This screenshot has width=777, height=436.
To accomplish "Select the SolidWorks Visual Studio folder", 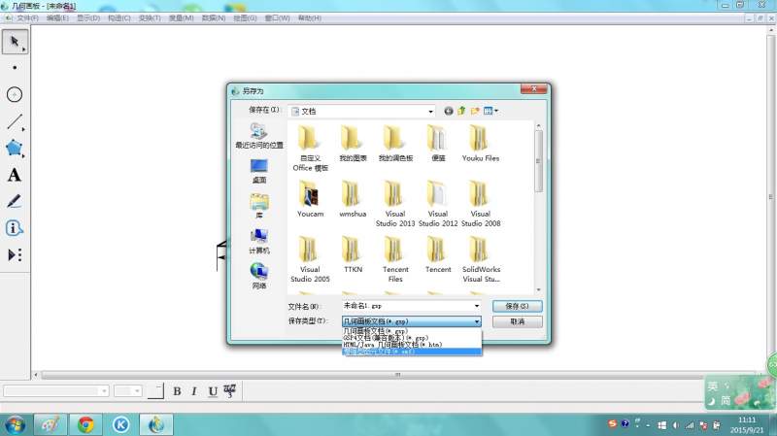I will (x=480, y=259).
